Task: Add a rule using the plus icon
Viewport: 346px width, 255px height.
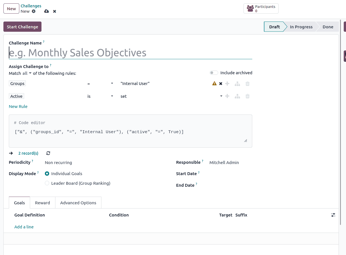Action: point(227,83)
